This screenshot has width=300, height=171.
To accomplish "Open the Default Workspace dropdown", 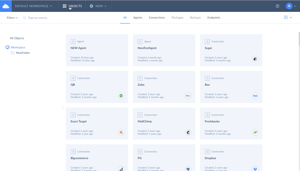I will [34, 6].
